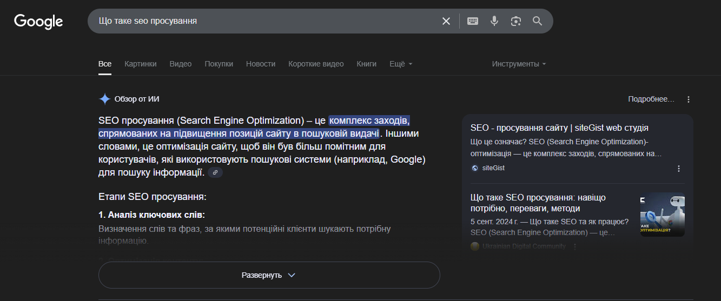Expand the Ещё dropdown menu
The height and width of the screenshot is (301, 721).
(401, 64)
